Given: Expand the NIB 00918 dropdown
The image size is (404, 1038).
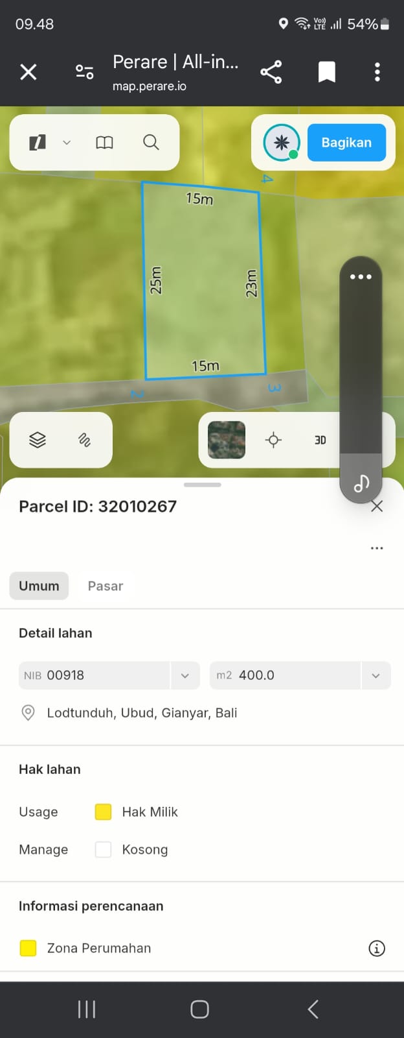Looking at the screenshot, I should [185, 675].
